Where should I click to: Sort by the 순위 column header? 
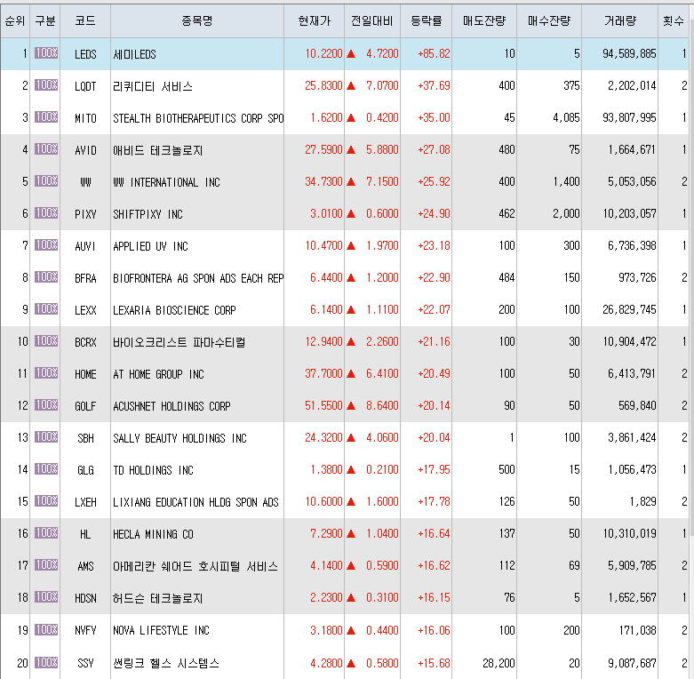pos(15,20)
